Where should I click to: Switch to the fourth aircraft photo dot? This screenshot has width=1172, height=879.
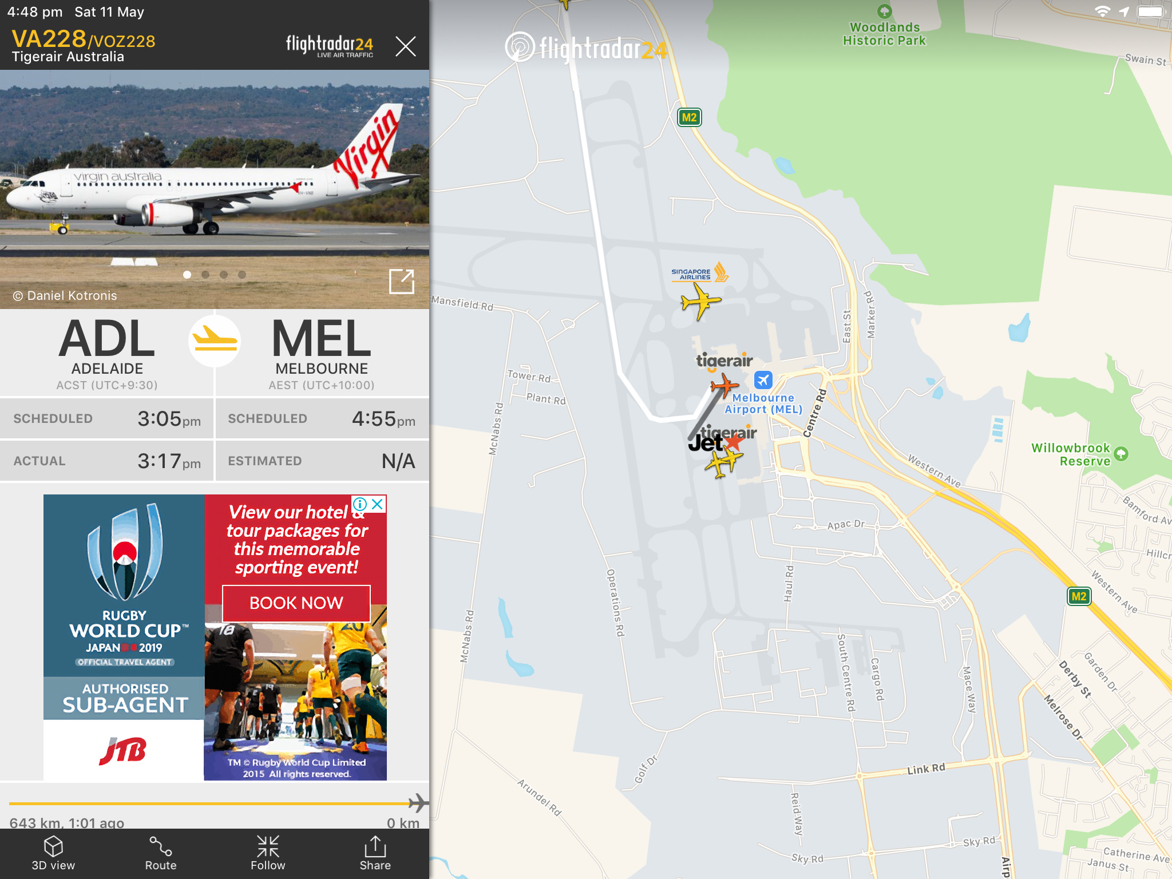click(242, 275)
